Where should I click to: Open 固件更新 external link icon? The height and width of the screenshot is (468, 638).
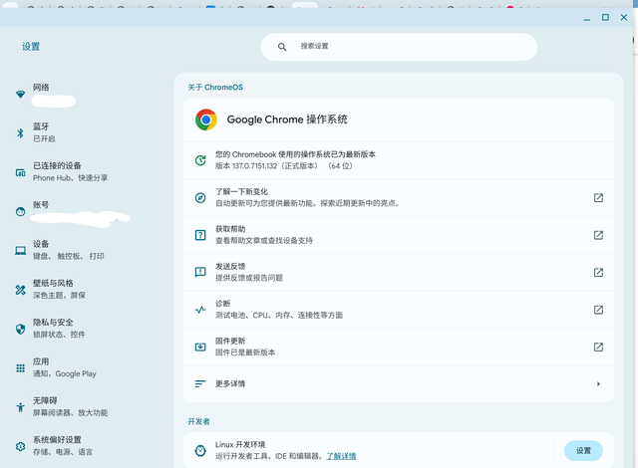pos(598,347)
